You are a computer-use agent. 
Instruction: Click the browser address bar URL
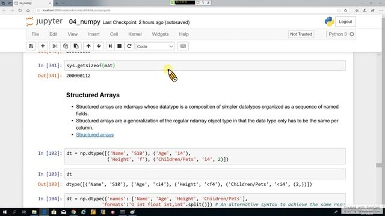point(76,10)
